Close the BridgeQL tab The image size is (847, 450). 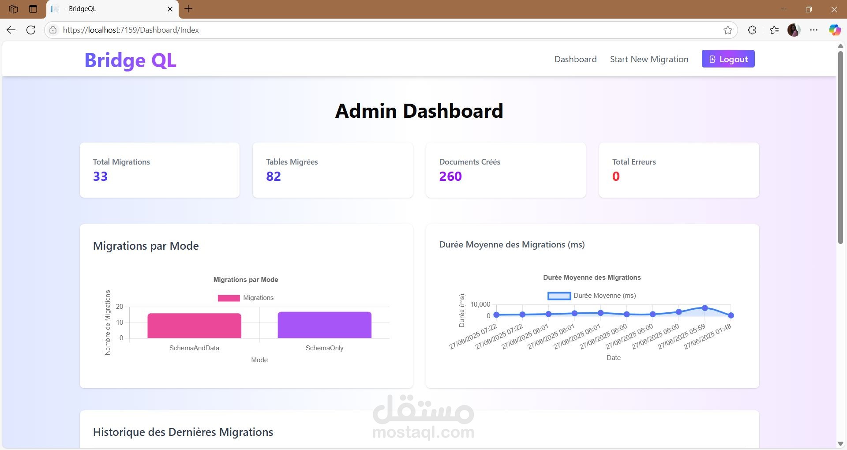(170, 9)
